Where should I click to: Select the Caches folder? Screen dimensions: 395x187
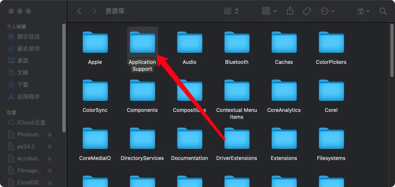point(284,42)
